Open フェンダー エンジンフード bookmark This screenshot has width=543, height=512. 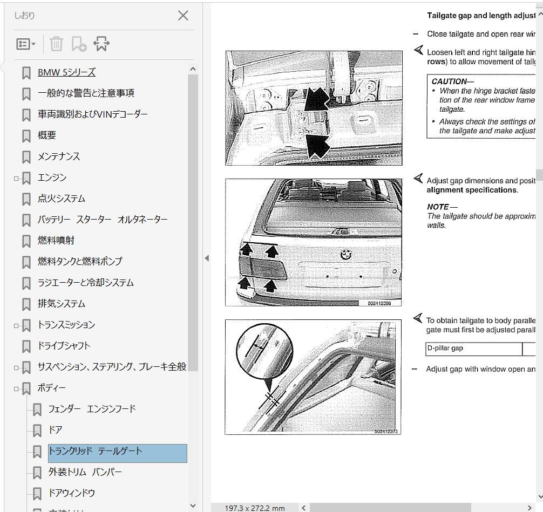pos(92,409)
